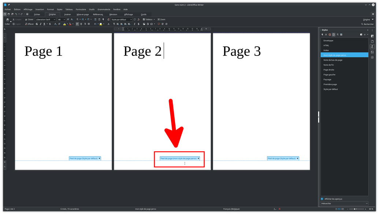Toggle bold with the G button

[x=37, y=24]
